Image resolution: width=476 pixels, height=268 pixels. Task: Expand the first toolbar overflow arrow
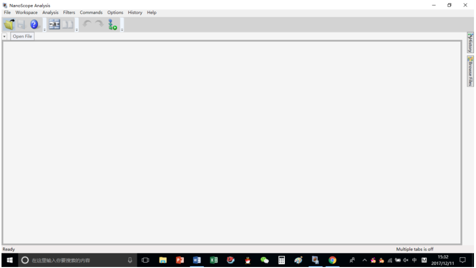coord(44,30)
